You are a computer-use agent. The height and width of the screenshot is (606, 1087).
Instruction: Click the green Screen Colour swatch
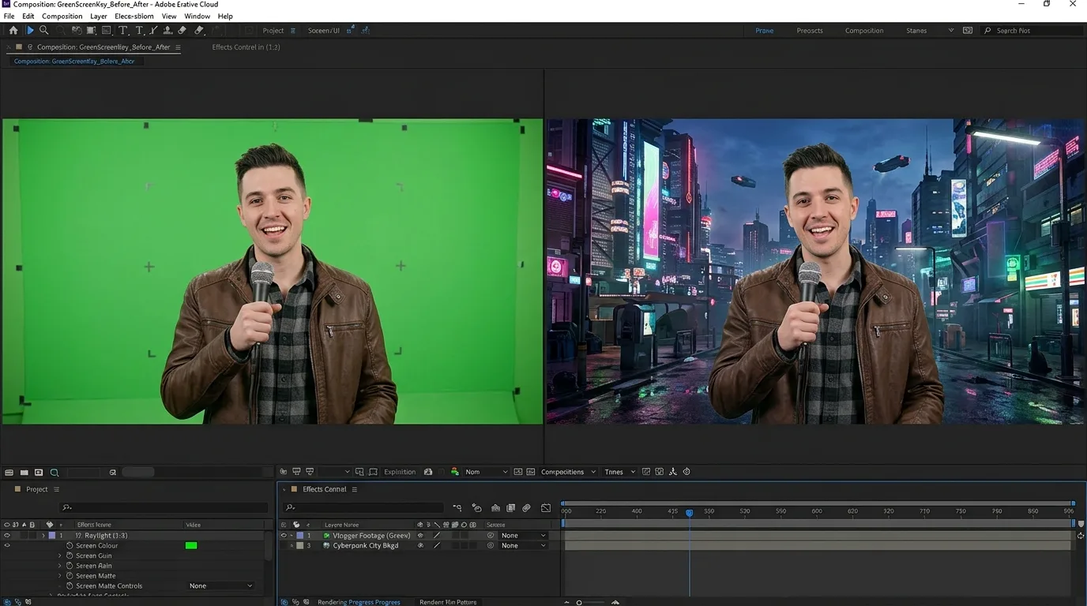191,546
